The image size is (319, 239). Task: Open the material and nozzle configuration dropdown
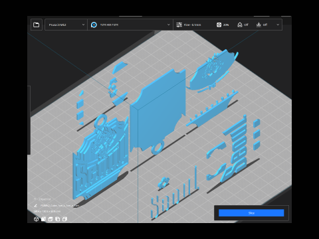130,25
